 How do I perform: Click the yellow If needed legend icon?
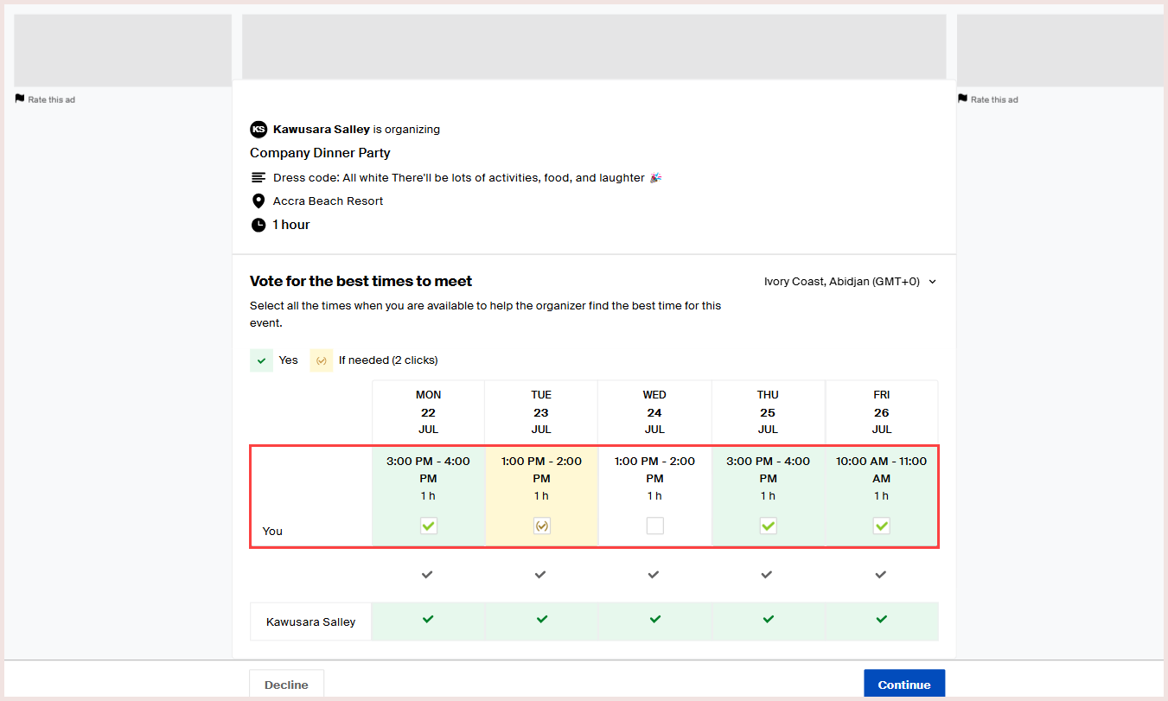pyautogui.click(x=321, y=360)
